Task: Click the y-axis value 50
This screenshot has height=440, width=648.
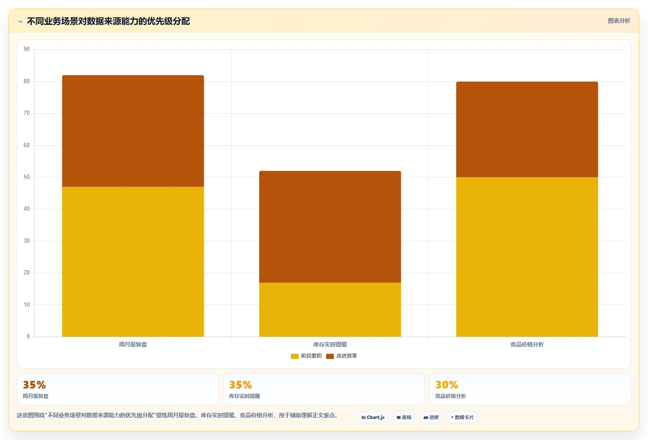Action: (x=27, y=177)
